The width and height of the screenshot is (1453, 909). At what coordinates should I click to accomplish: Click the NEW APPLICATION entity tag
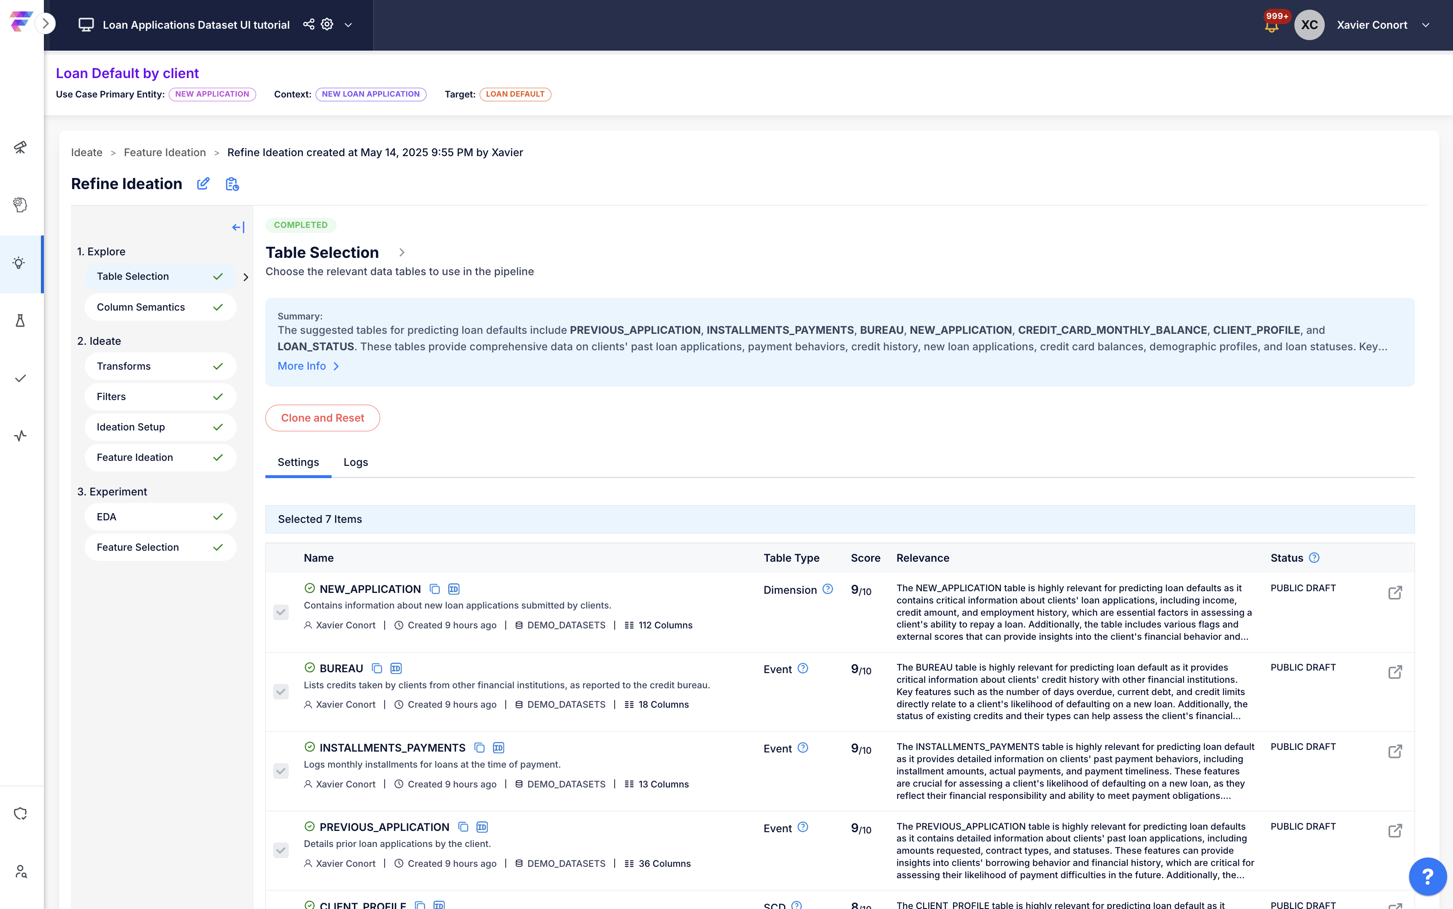click(212, 94)
